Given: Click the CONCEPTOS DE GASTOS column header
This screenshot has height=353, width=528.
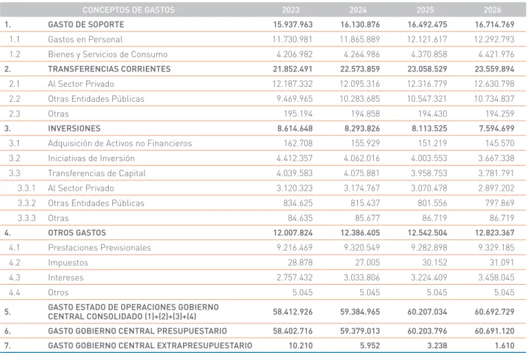Looking at the screenshot, I should [129, 10].
